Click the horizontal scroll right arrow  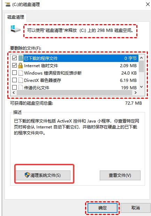[x=136, y=93]
